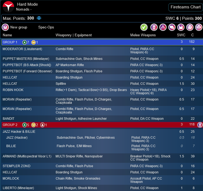Select the JAZZ Hacker & BILLIE row

pos(102,132)
